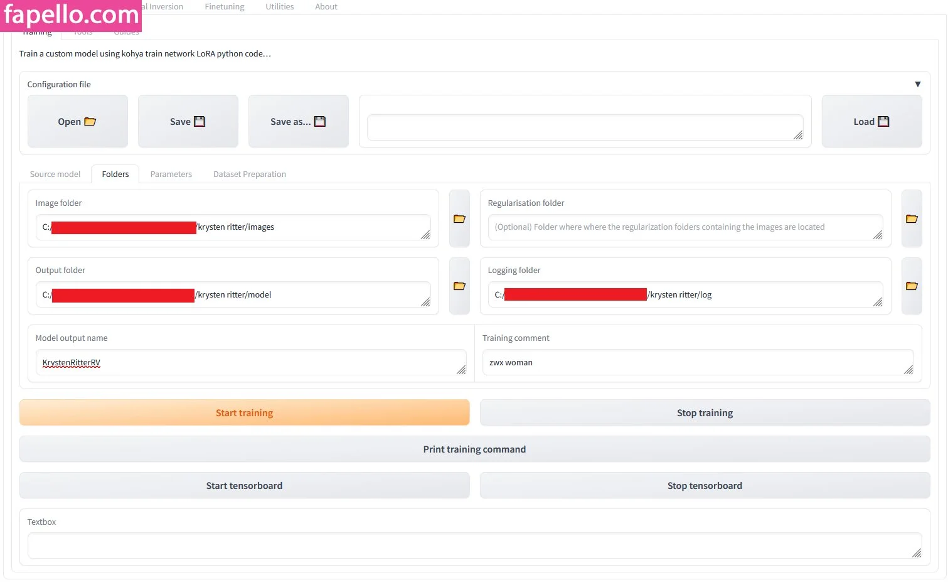The image size is (948, 585).
Task: Launch Start tensorboard
Action: tap(244, 486)
